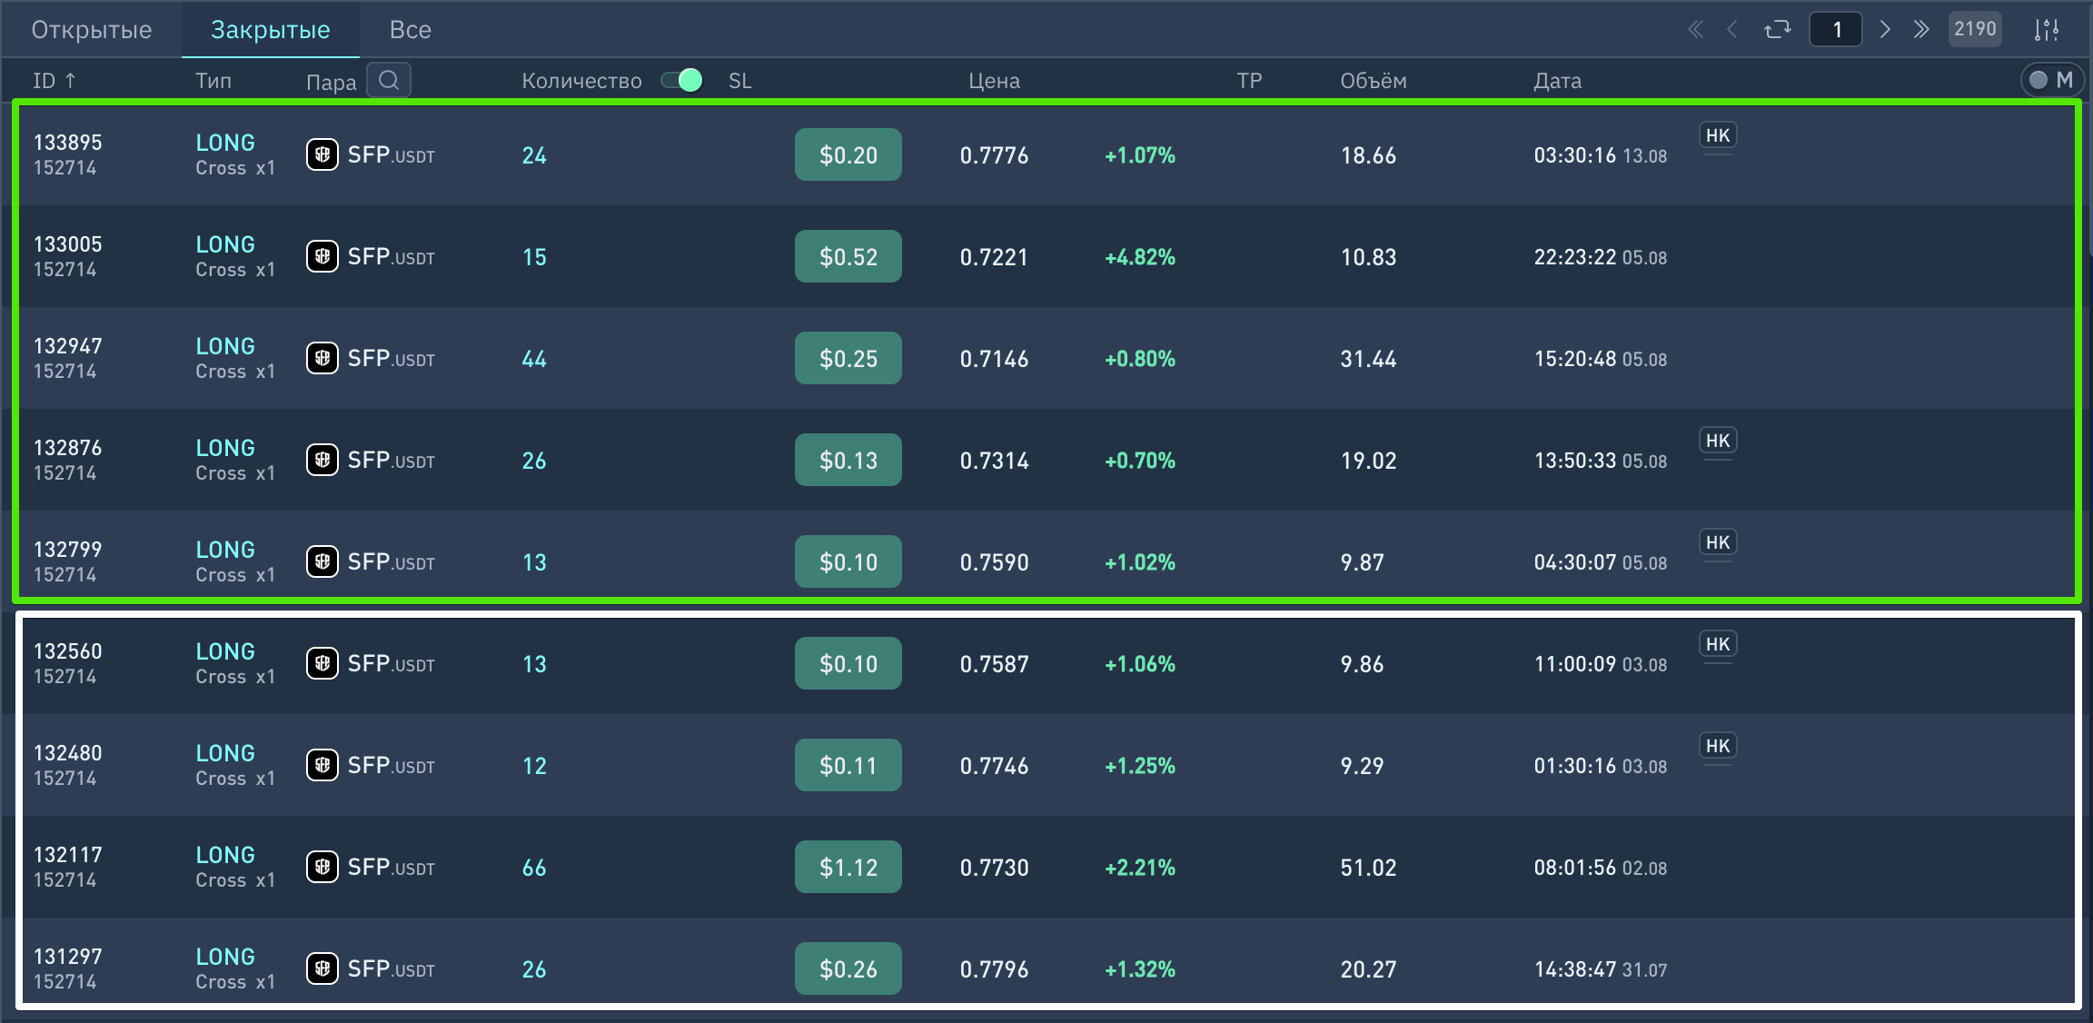
Task: Click the page number input field
Action: click(1836, 30)
